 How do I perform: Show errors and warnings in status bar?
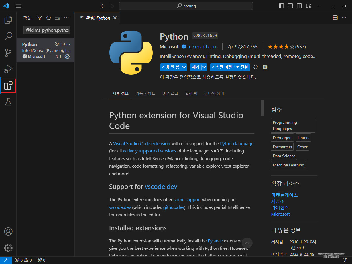[23, 260]
